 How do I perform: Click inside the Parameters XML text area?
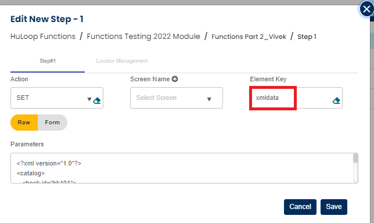coord(182,168)
